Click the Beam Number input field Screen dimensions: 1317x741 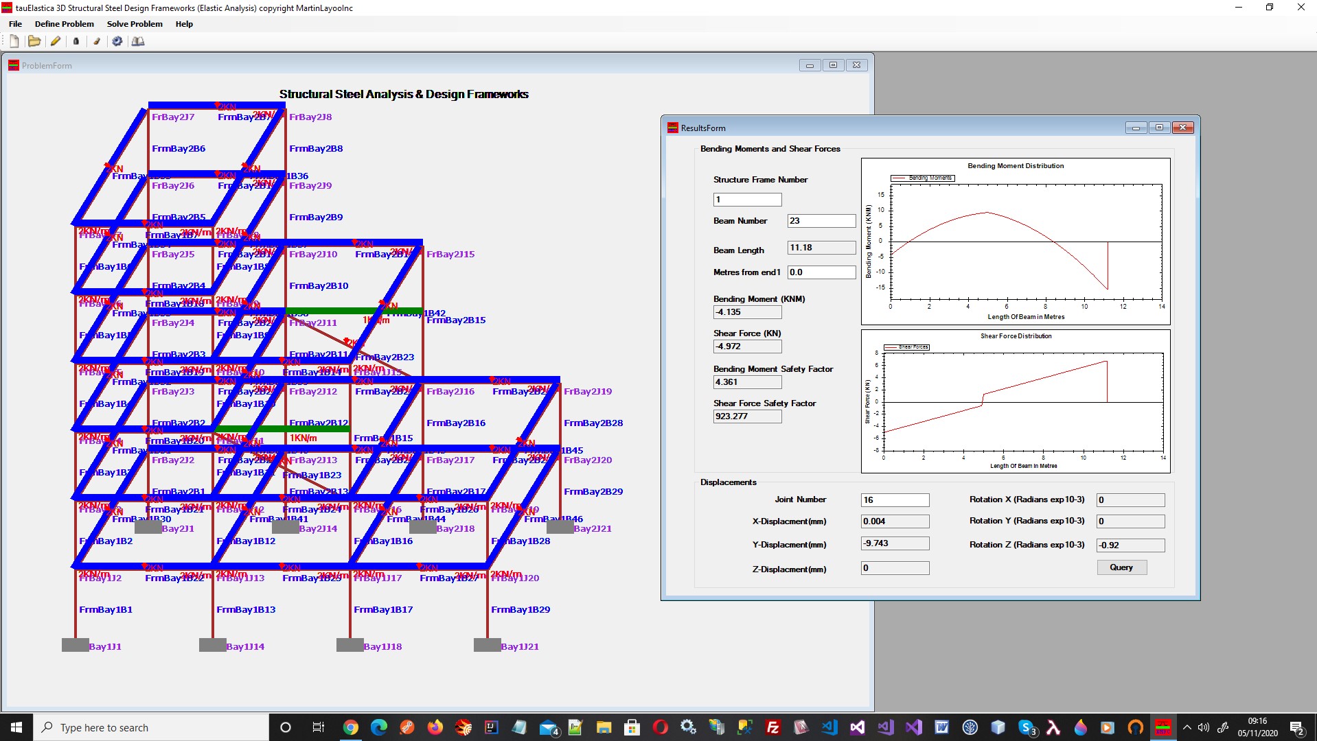[x=821, y=221]
